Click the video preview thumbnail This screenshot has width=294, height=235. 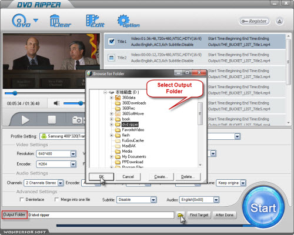pyautogui.click(x=51, y=61)
